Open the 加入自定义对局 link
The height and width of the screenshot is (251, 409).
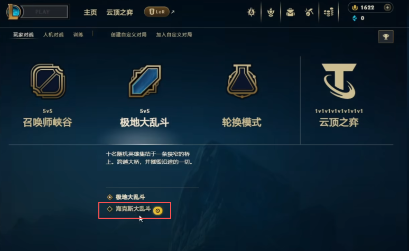[x=174, y=35]
